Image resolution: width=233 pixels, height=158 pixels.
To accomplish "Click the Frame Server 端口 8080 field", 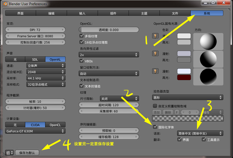I will click(35, 36).
